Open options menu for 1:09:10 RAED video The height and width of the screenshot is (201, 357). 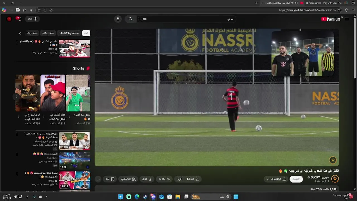[x=17, y=174]
